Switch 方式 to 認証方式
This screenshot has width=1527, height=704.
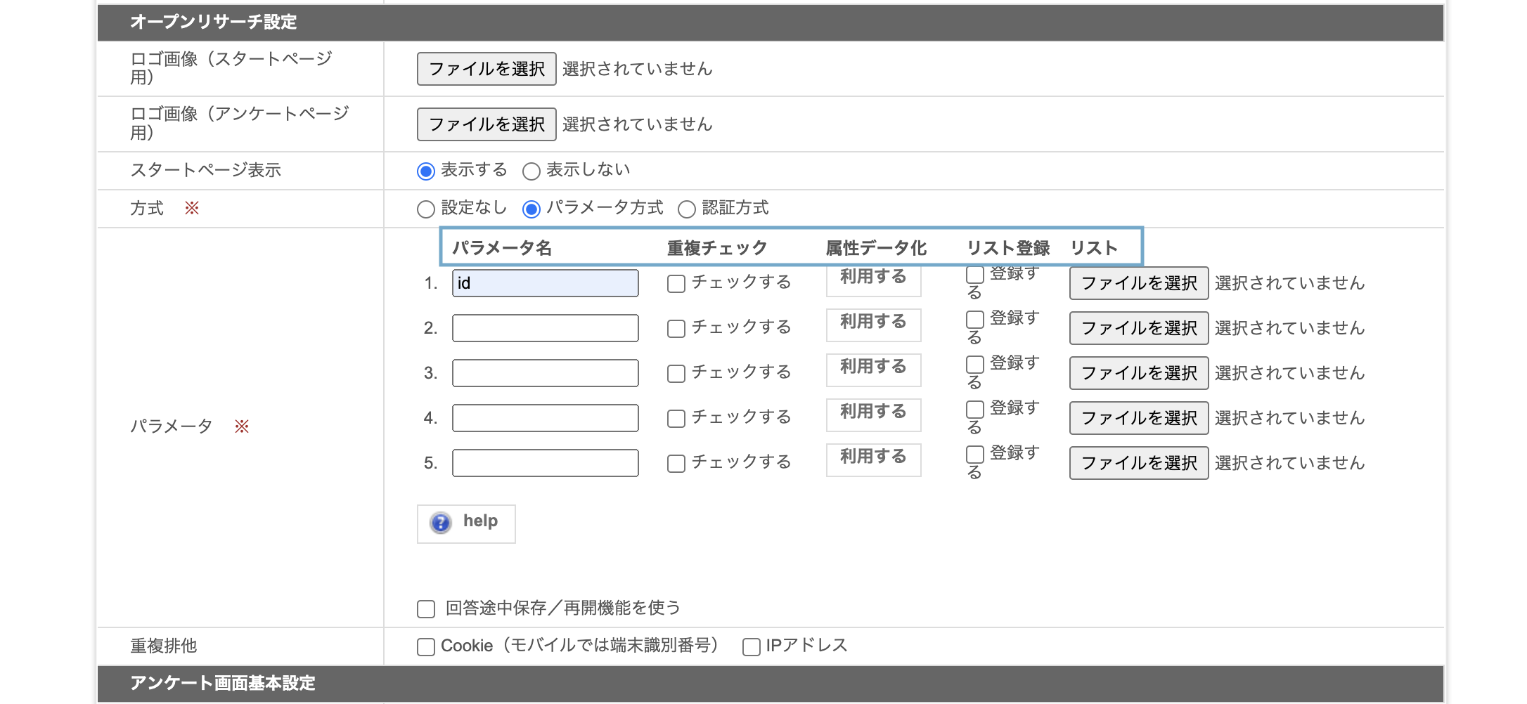tap(686, 209)
